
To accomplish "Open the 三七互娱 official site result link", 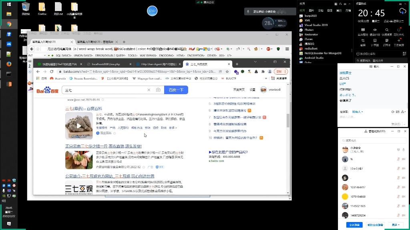I will (x=110, y=176).
